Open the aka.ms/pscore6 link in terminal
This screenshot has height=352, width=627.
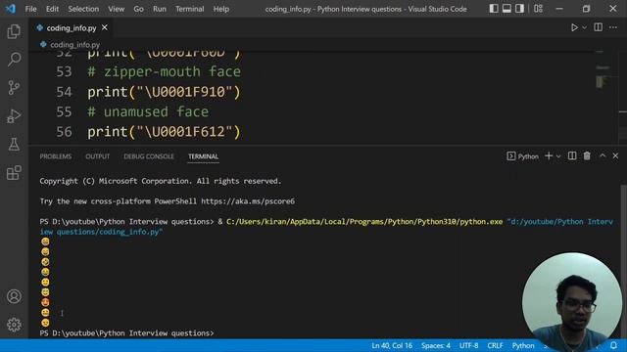(248, 201)
